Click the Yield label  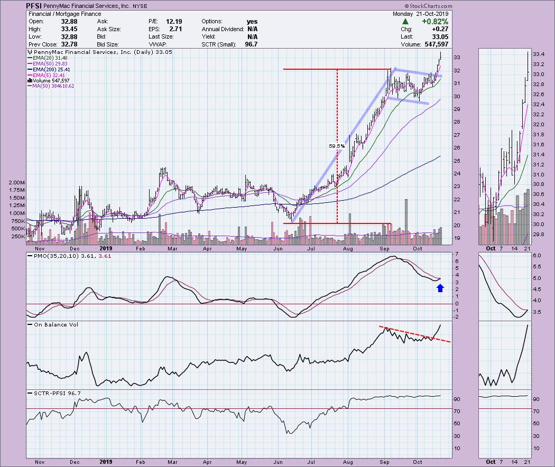pos(208,37)
